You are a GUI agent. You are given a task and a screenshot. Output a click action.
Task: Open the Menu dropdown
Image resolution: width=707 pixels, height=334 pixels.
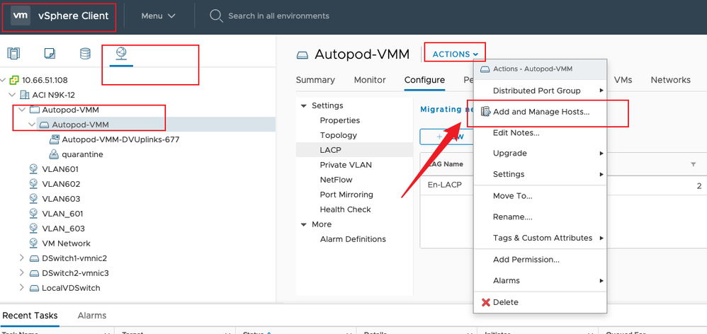coord(158,16)
